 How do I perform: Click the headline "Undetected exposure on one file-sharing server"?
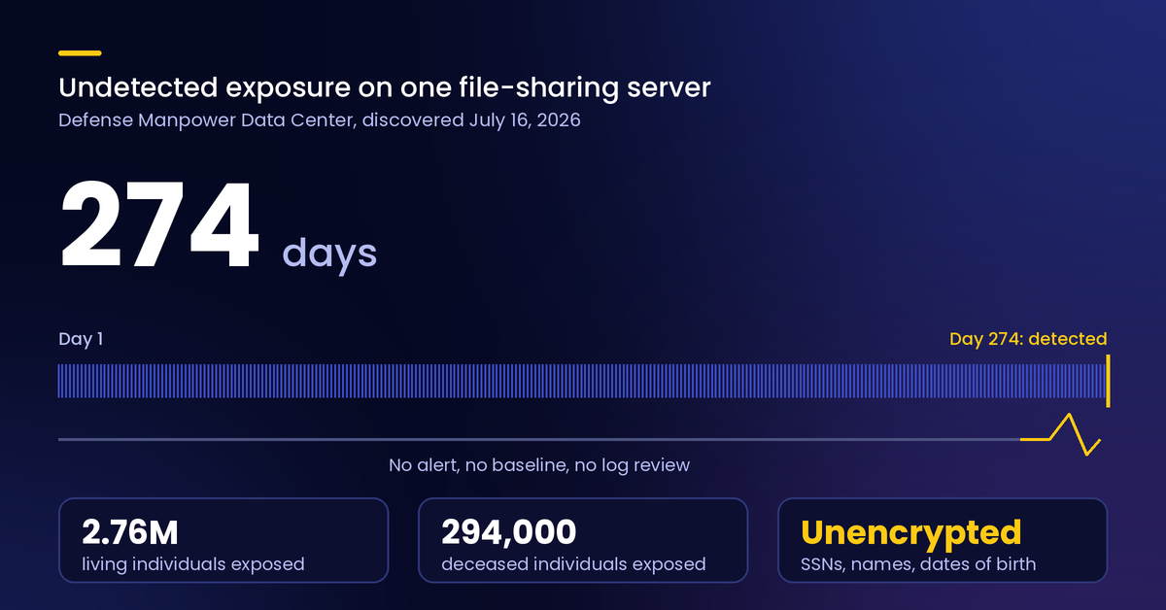click(385, 88)
